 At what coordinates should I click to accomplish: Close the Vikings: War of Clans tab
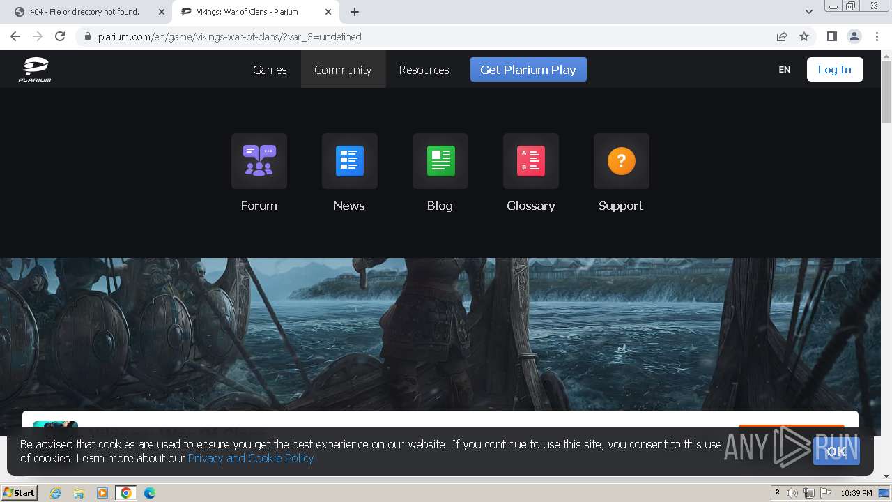328,12
